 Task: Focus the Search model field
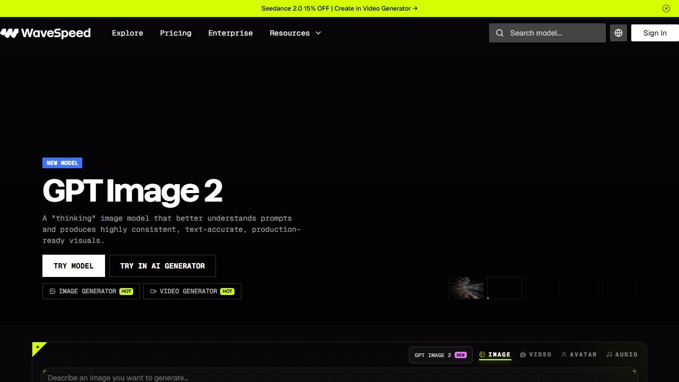[547, 33]
